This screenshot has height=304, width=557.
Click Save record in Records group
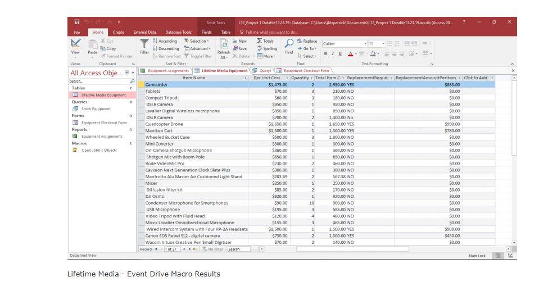(x=239, y=49)
